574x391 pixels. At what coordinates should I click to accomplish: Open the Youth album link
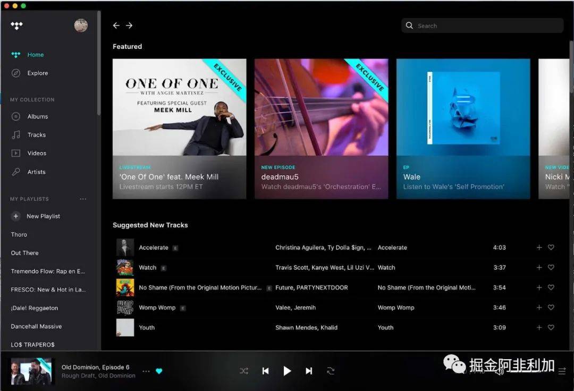(x=385, y=328)
